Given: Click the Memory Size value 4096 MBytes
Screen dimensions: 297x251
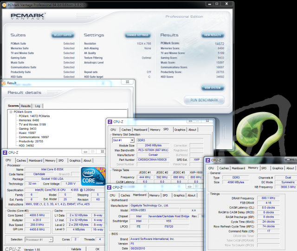Looking at the screenshot, I should [236, 182].
